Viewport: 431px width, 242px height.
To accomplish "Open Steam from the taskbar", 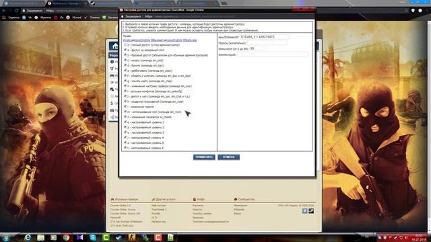I will click(119, 237).
